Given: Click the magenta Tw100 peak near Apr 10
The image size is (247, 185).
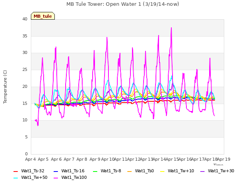Looking at the screenshot, I should (x=107, y=38).
